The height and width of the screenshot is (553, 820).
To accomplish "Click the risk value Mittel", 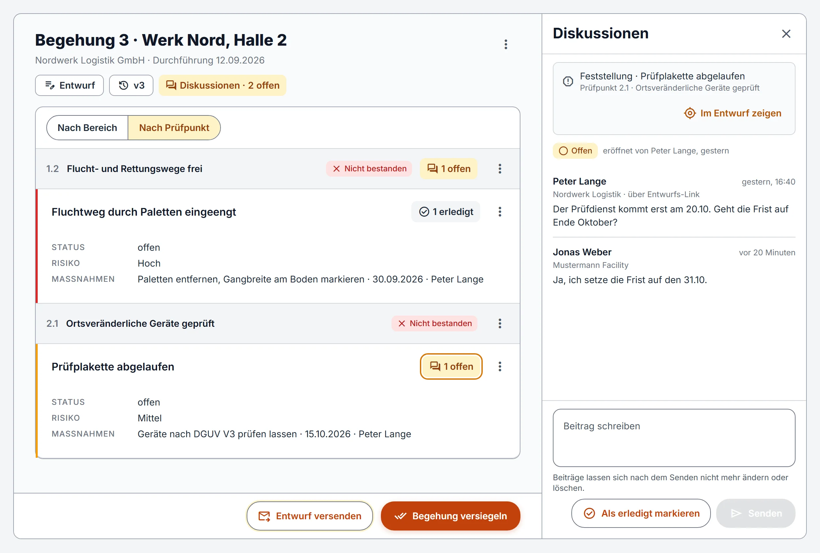I will [x=149, y=418].
